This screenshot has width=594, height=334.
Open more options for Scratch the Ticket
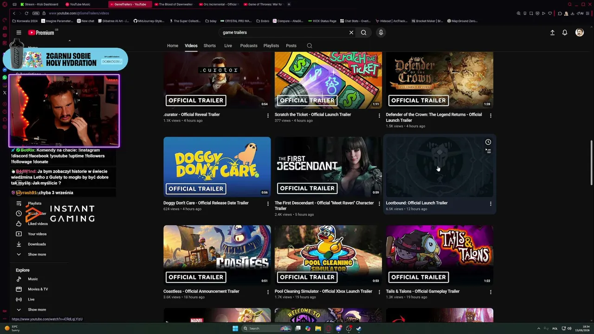tap(379, 116)
